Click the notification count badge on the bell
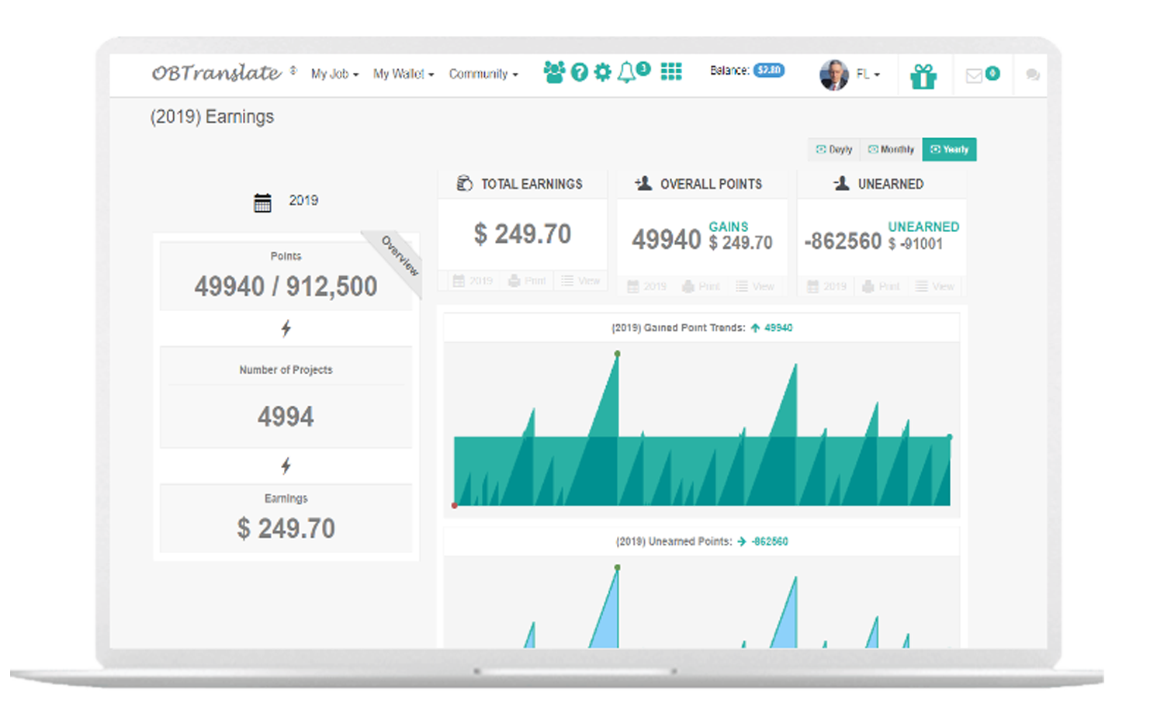Viewport: 1164px width, 727px height. pos(643,68)
